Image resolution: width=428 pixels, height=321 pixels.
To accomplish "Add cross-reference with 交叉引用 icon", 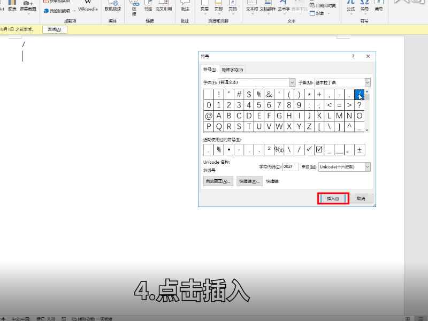I will pos(163,7).
